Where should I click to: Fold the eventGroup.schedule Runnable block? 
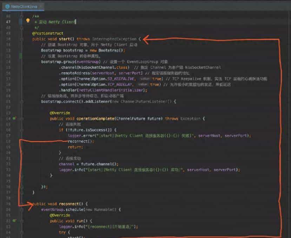[22, 210]
